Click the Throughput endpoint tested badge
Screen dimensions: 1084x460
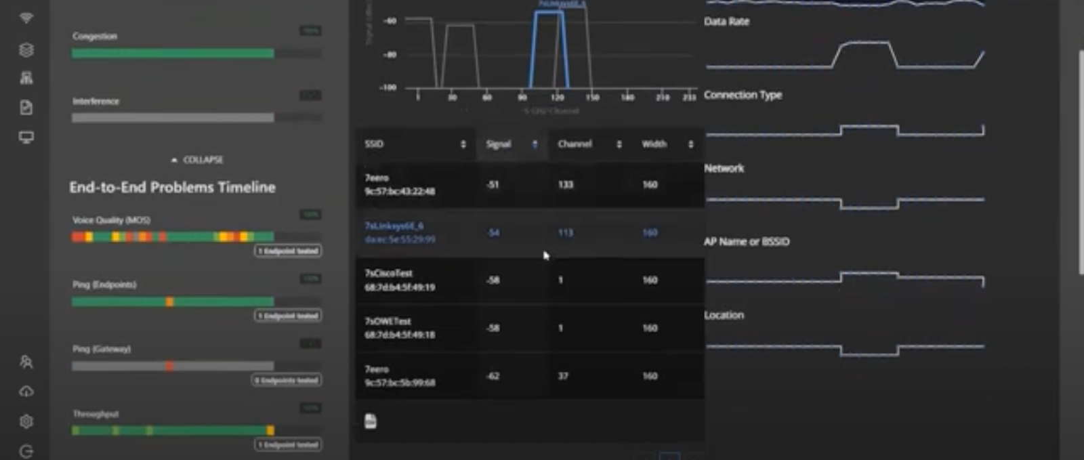point(288,445)
